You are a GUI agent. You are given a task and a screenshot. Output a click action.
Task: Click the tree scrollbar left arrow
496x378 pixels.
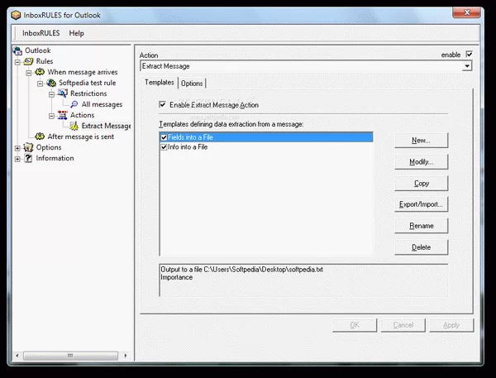(x=17, y=356)
